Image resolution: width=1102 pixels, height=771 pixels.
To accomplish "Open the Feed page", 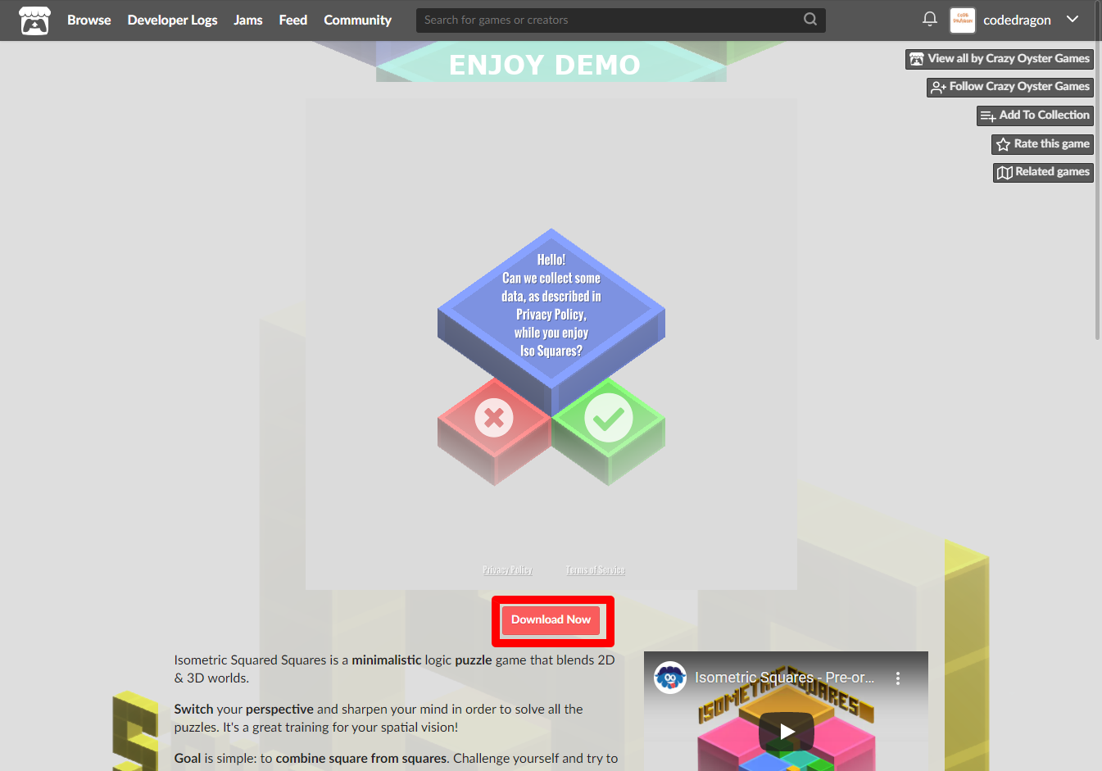I will coord(293,20).
